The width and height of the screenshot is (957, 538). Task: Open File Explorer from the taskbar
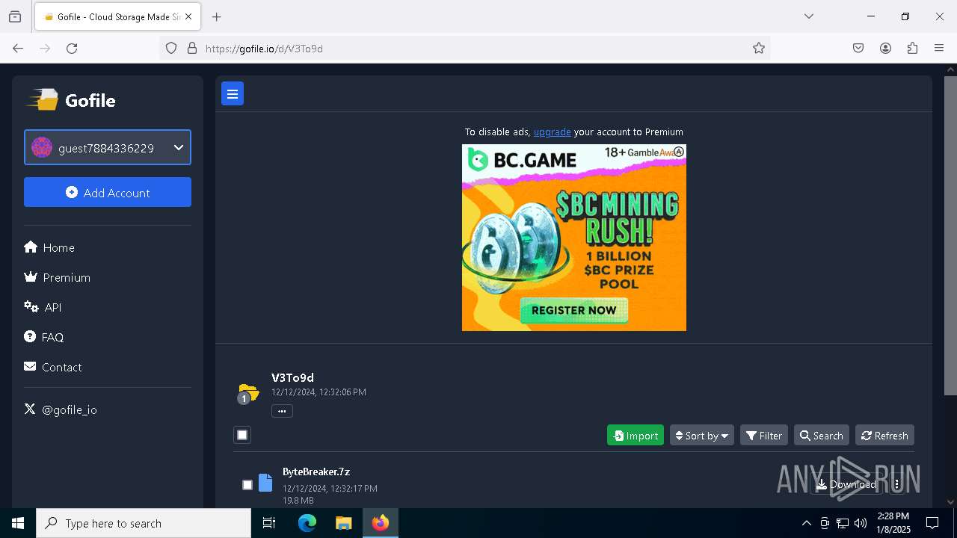pos(343,523)
